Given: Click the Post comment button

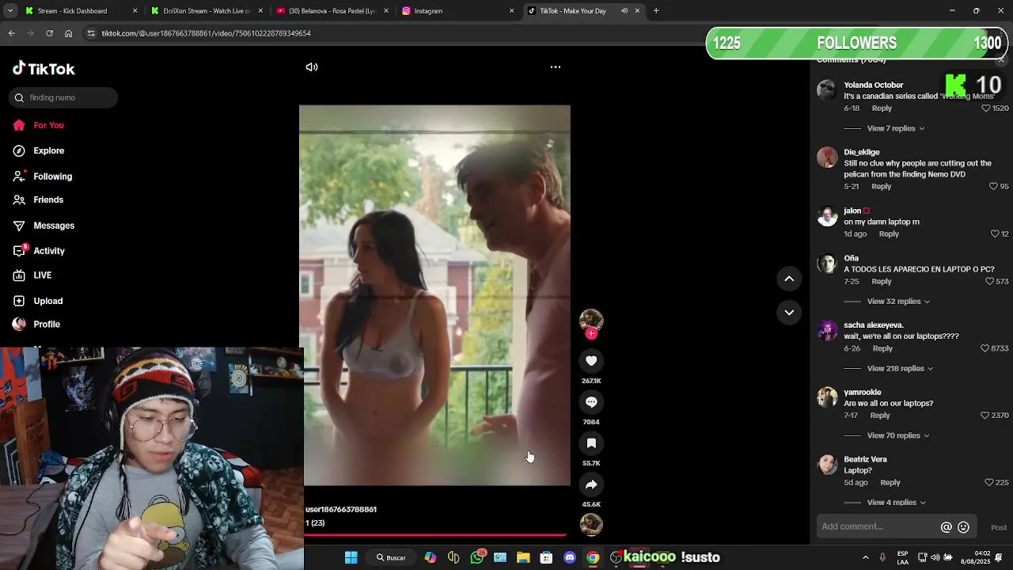Looking at the screenshot, I should pos(999,528).
